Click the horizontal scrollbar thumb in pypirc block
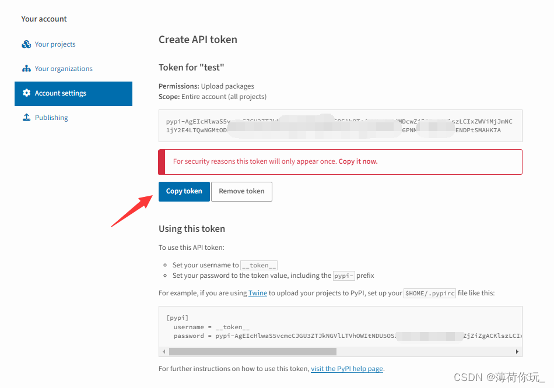The height and width of the screenshot is (388, 554). click(252, 352)
